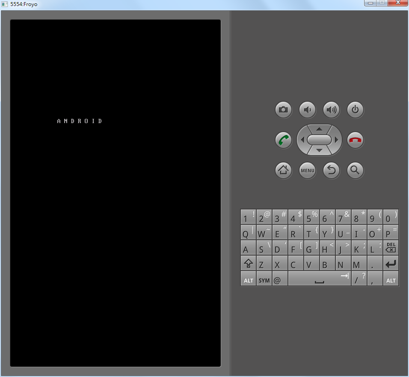Tap the power button
Image resolution: width=409 pixels, height=377 pixels.
pos(355,110)
